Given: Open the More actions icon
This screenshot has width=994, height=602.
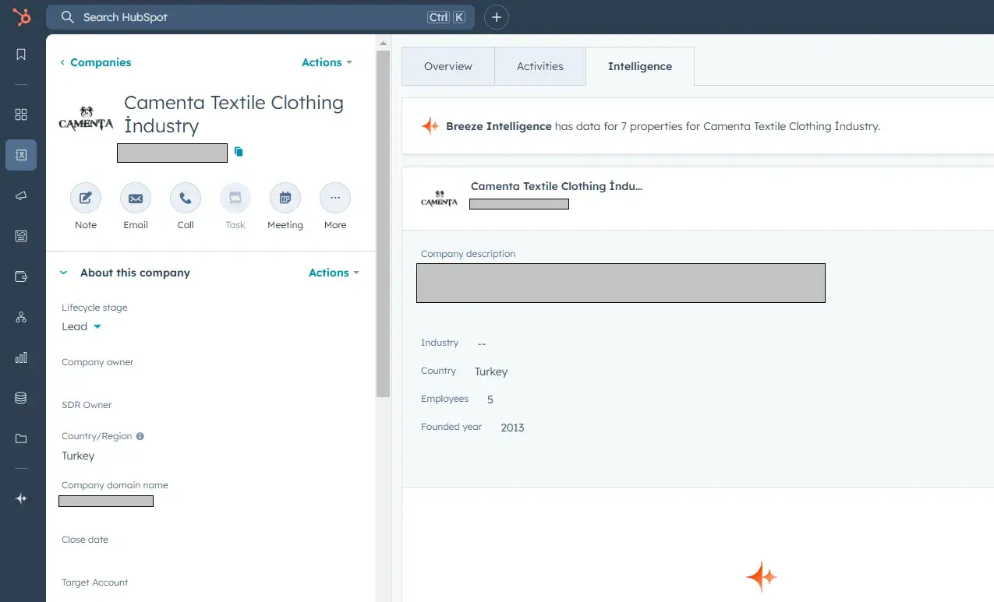Looking at the screenshot, I should pyautogui.click(x=334, y=198).
